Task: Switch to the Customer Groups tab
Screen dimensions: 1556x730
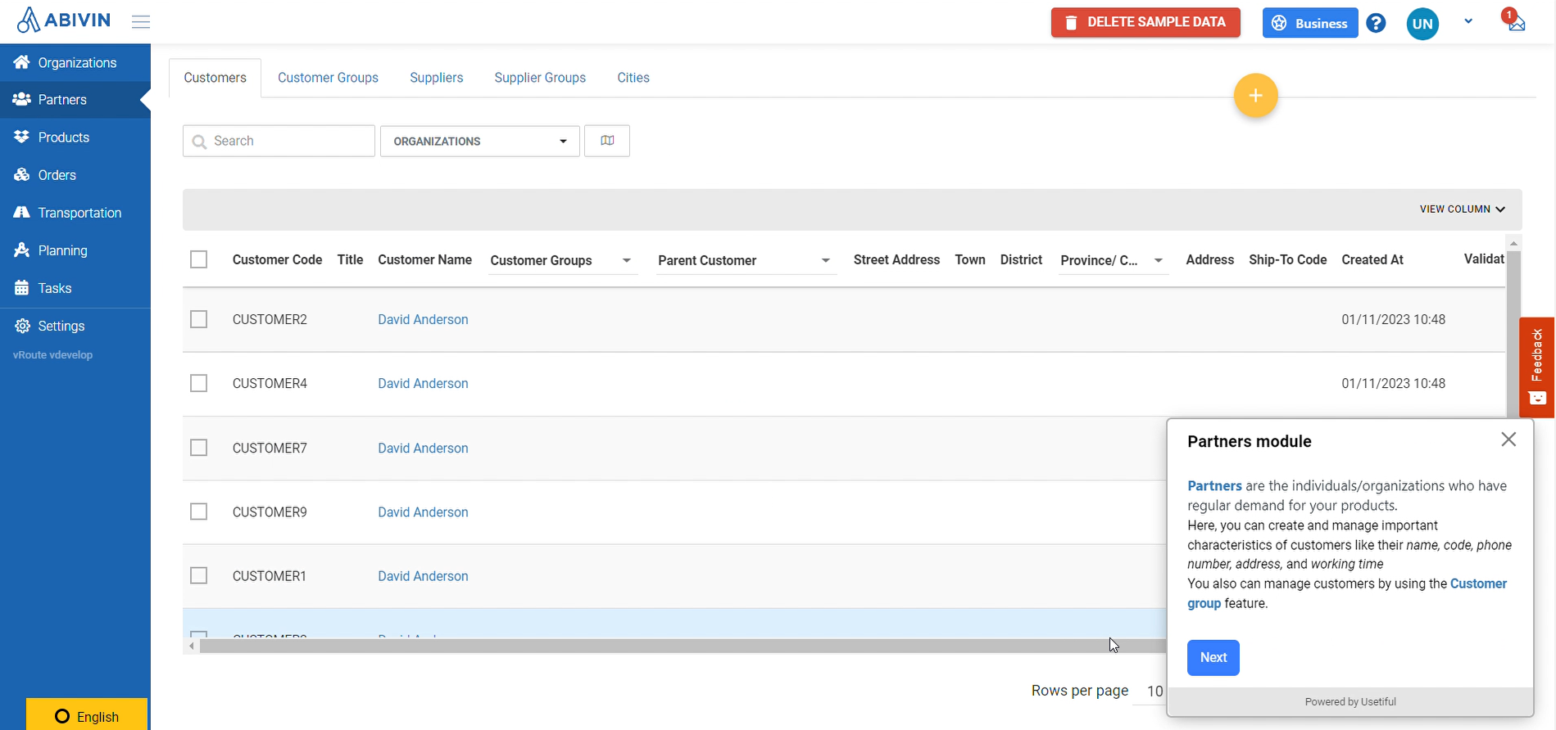Action: tap(328, 78)
